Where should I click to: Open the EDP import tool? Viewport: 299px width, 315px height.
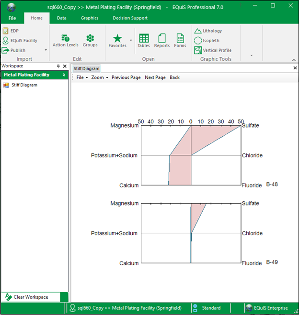coord(11,31)
